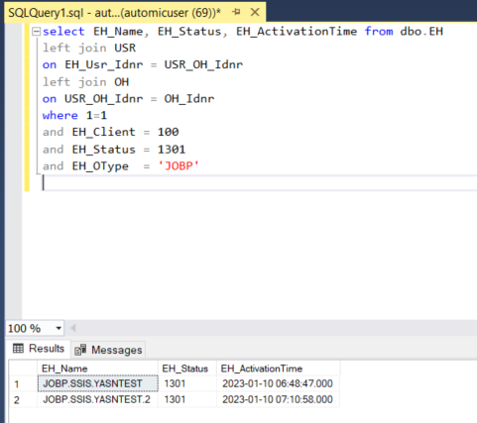Click the "where" keyword in the query
This screenshot has width=477, height=423.
coord(60,116)
